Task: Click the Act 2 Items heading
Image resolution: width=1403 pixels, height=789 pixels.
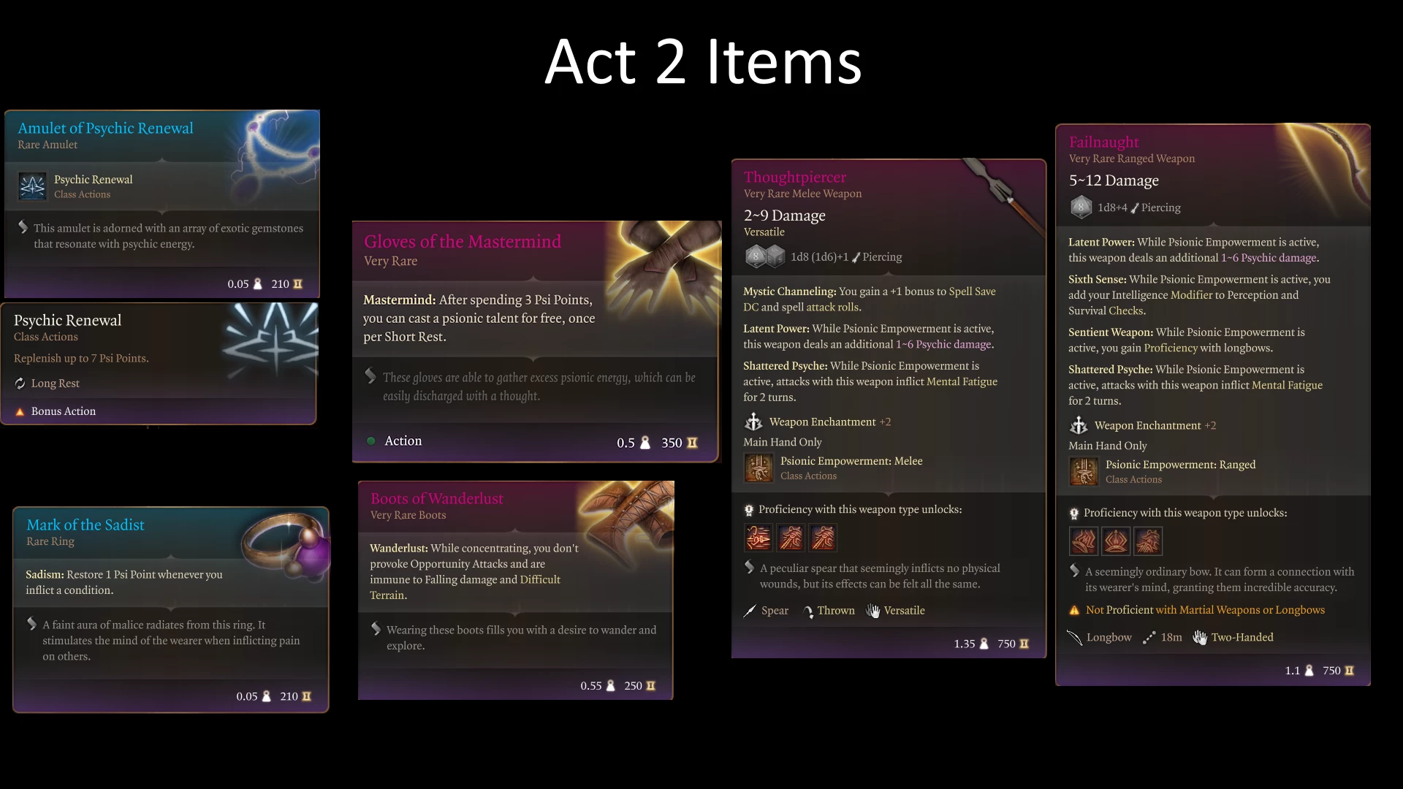Action: (x=703, y=61)
